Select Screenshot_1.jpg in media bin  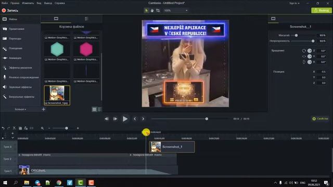57,96
